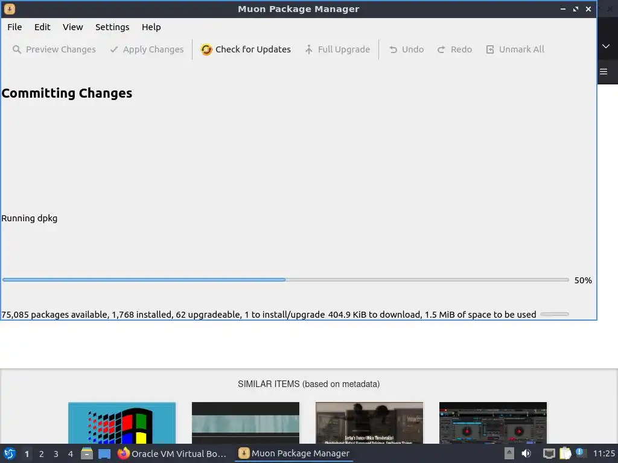This screenshot has height=463, width=618.
Task: Open the clipboard tray icon
Action: tap(565, 453)
